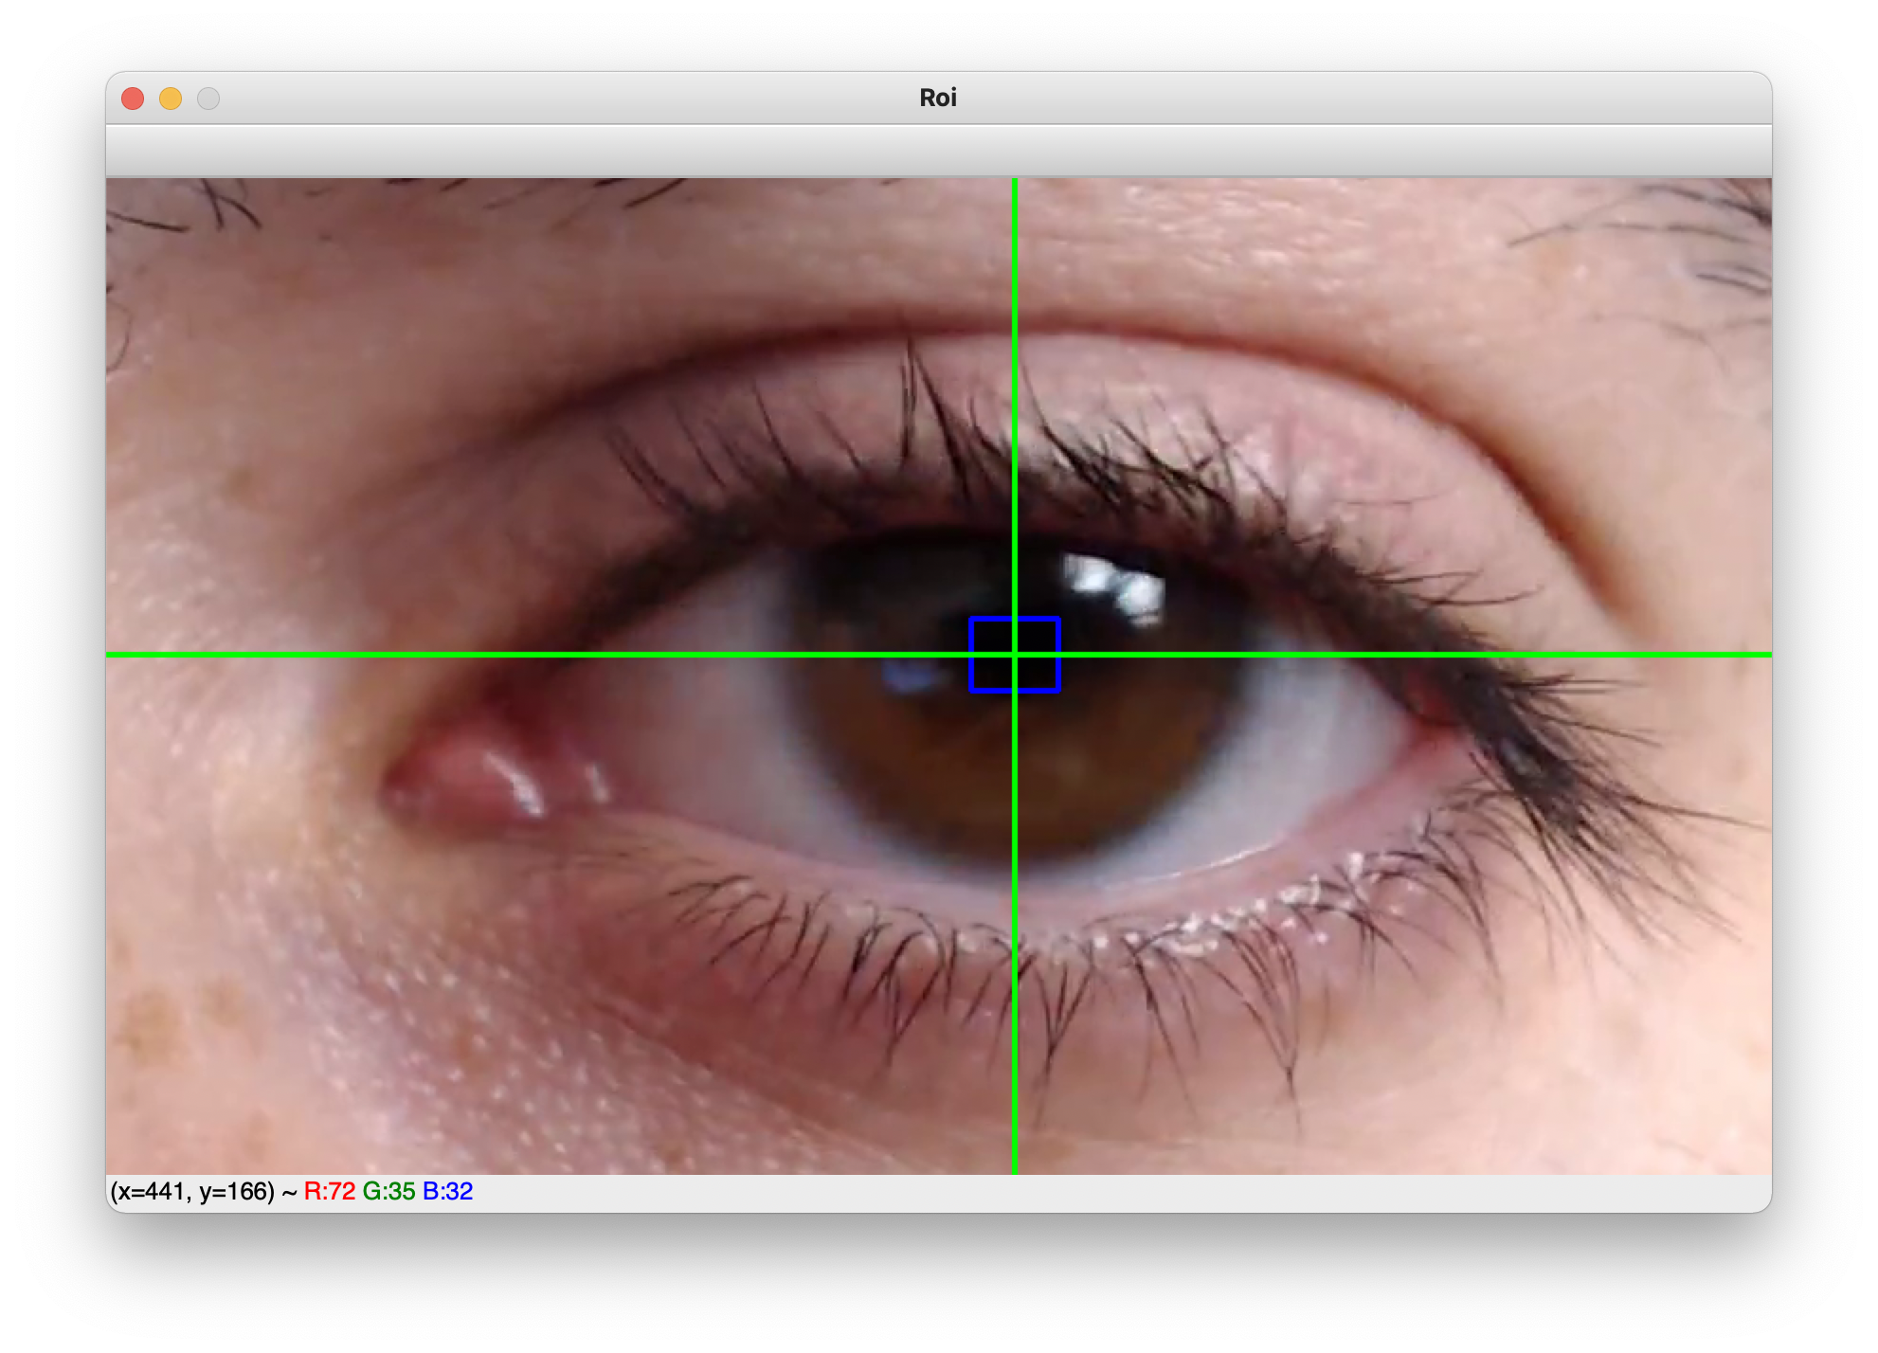Click the red R:72 value in status bar

point(329,1192)
